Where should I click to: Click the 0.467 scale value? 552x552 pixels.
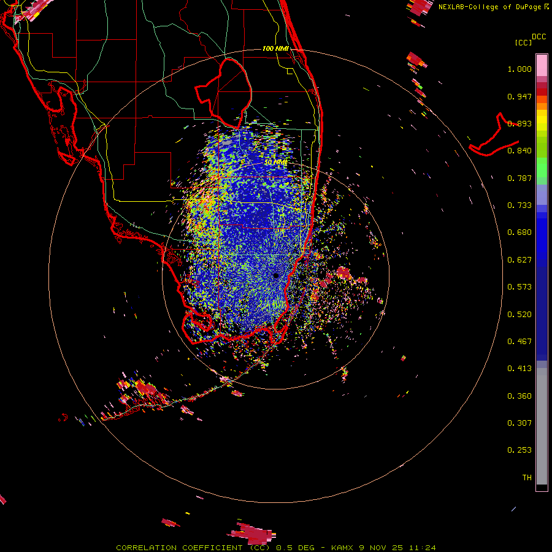[519, 342]
